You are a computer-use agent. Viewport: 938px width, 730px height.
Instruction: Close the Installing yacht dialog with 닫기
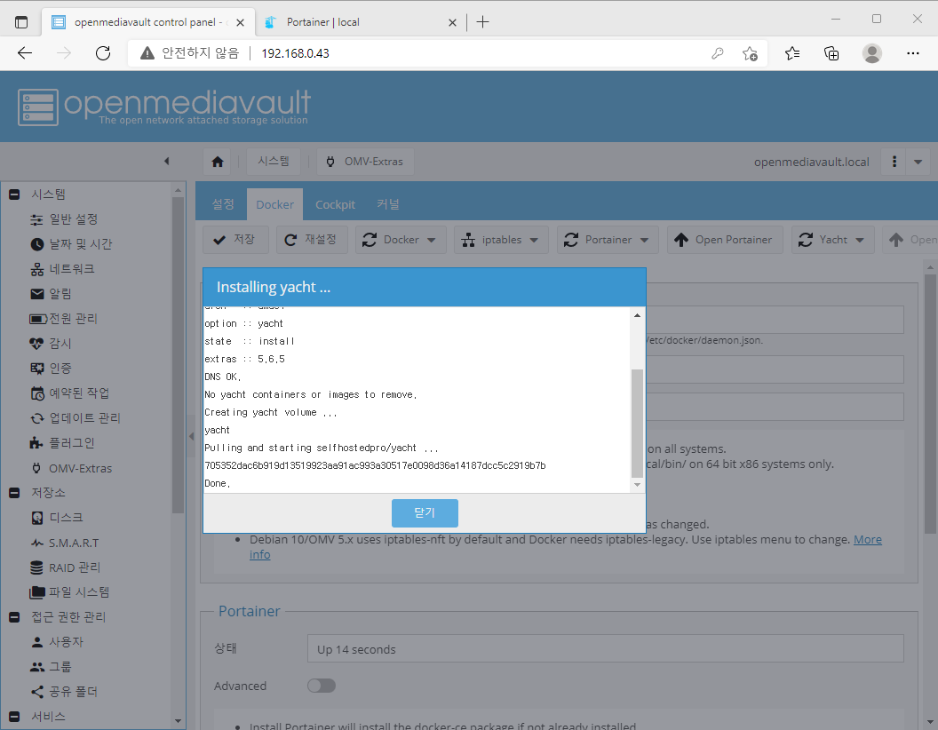pos(425,513)
